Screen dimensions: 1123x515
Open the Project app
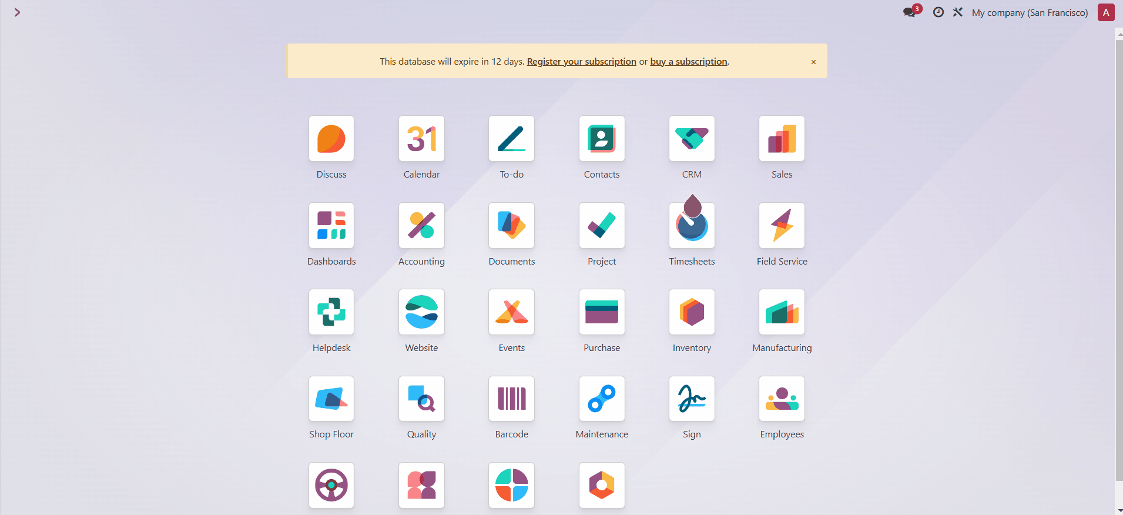click(602, 226)
